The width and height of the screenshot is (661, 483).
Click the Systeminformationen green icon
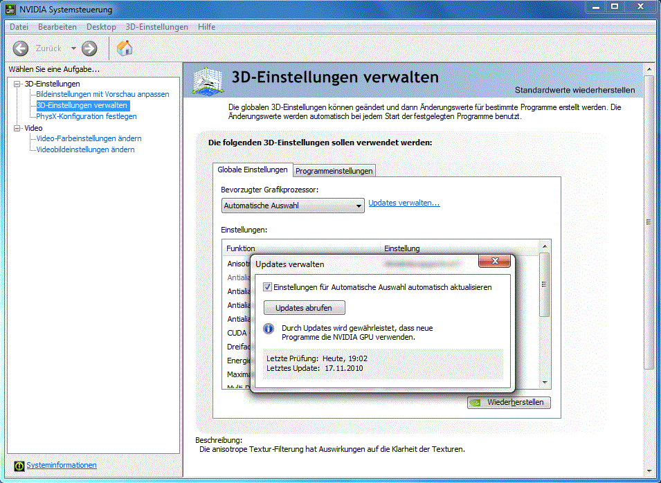(19, 466)
